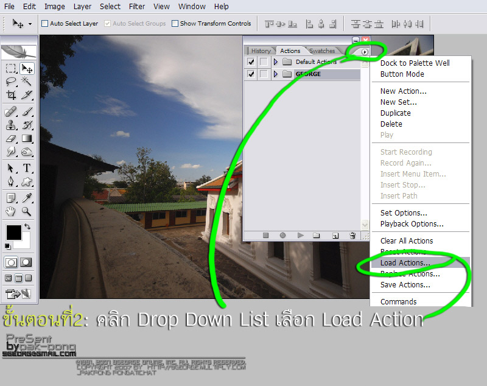
Task: Select the Eraser tool
Action: 11,138
